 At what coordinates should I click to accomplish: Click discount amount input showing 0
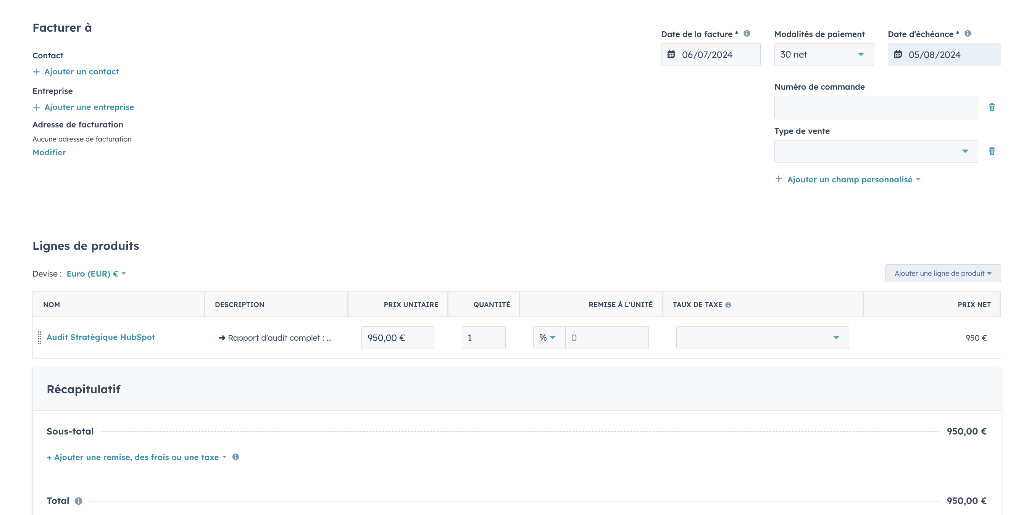(607, 338)
